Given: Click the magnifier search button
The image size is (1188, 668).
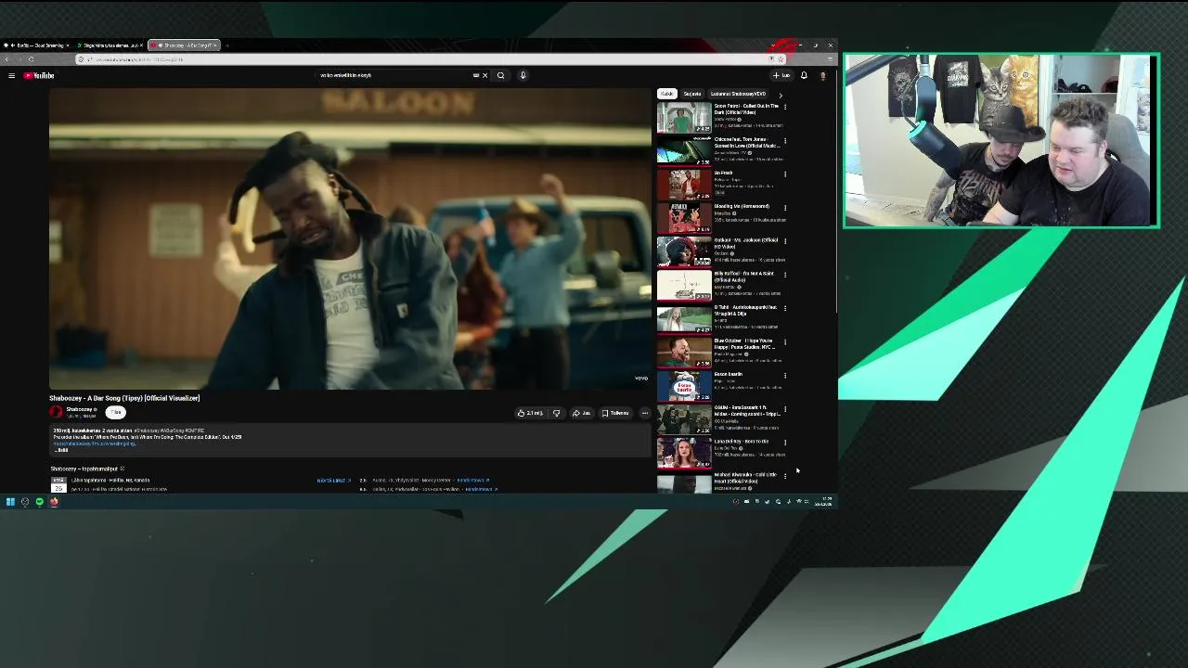Looking at the screenshot, I should pos(500,75).
